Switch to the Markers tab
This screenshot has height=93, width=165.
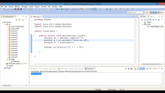34,69
